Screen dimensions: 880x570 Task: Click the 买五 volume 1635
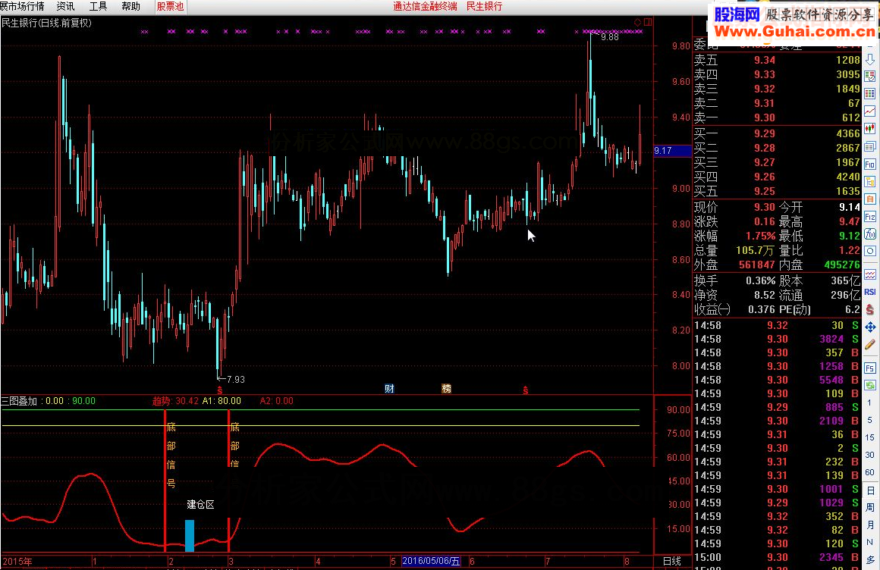click(x=848, y=191)
